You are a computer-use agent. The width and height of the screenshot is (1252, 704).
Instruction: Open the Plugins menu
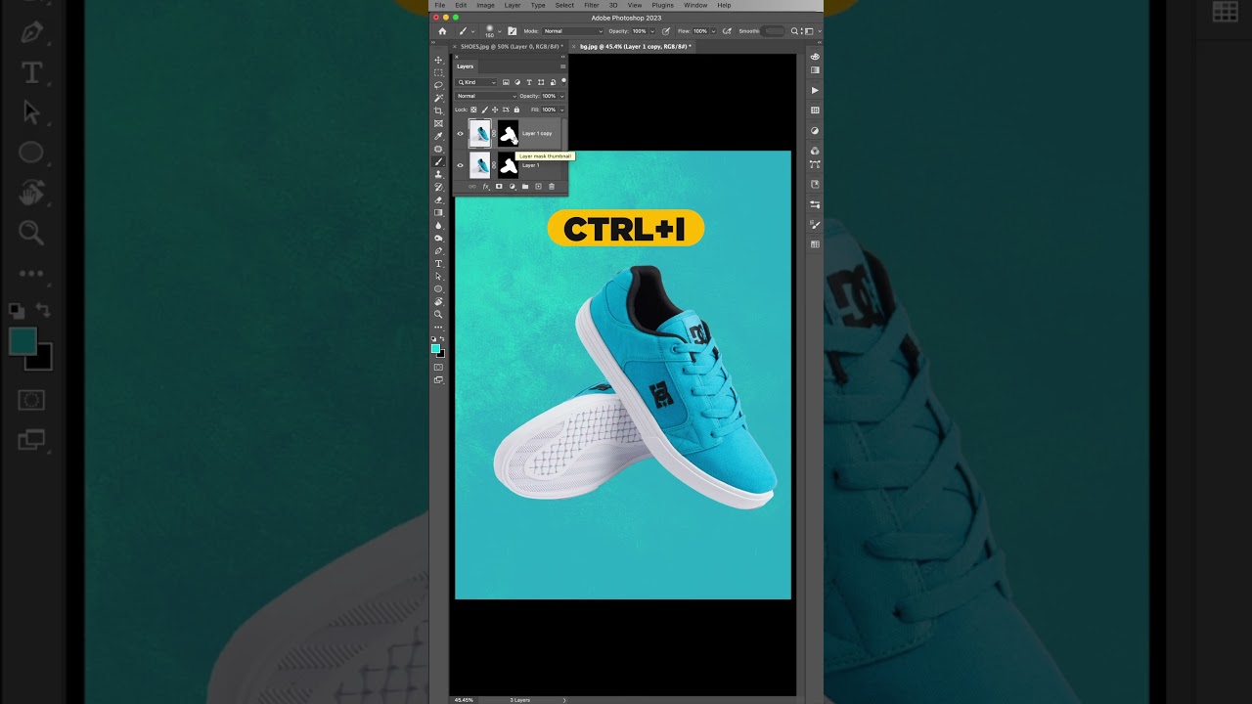(663, 5)
